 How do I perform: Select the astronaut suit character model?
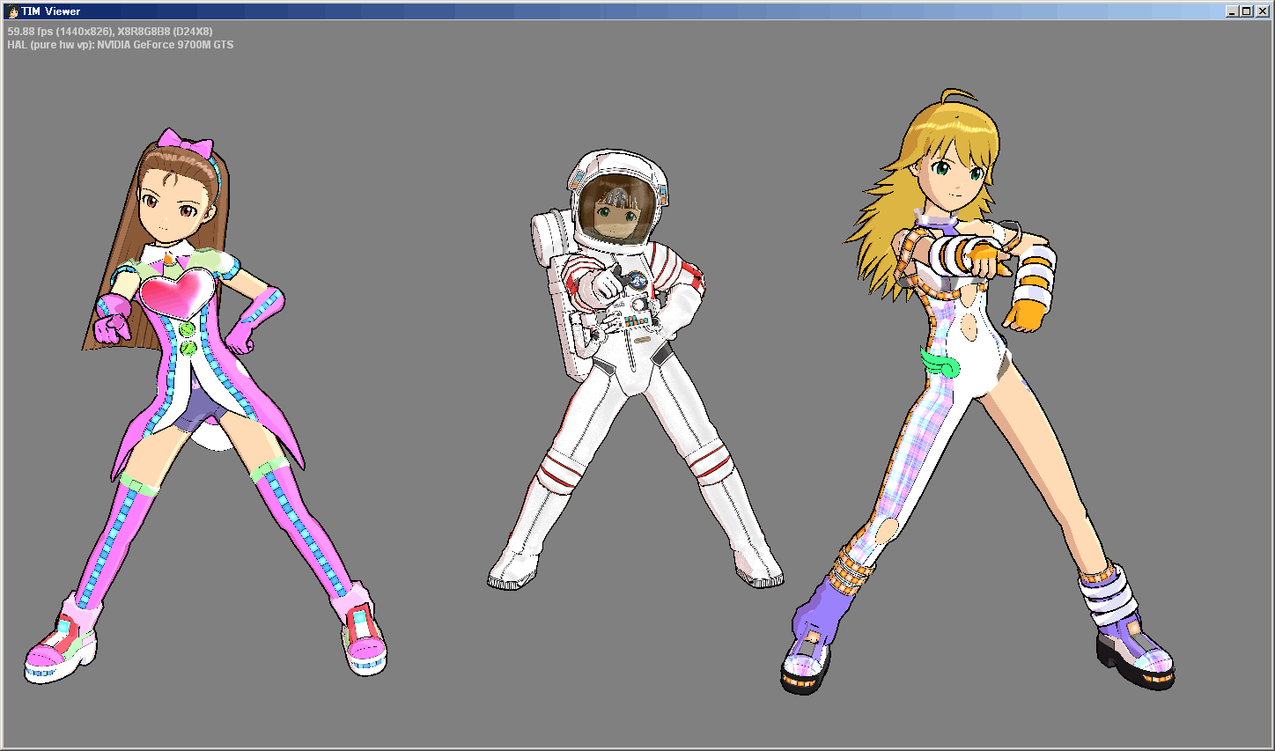pos(635,370)
